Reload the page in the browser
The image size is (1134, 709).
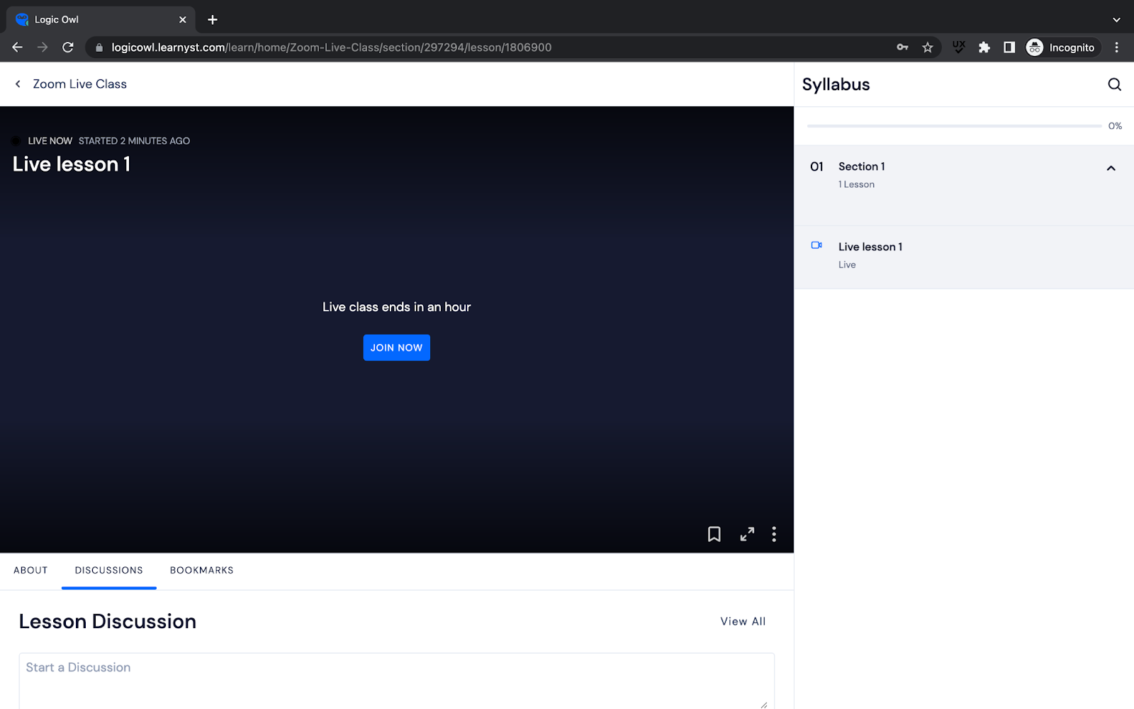68,48
